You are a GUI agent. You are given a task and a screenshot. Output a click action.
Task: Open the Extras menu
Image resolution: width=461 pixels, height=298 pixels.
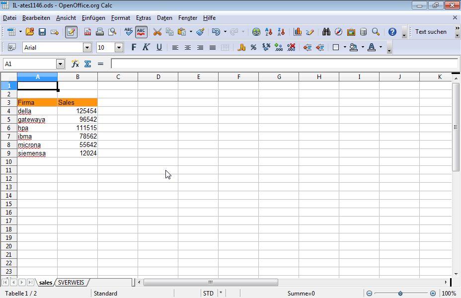coord(144,18)
